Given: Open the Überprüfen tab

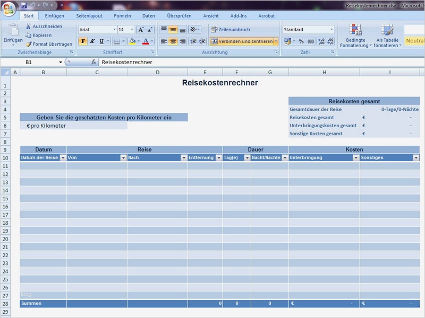Looking at the screenshot, I should 179,16.
